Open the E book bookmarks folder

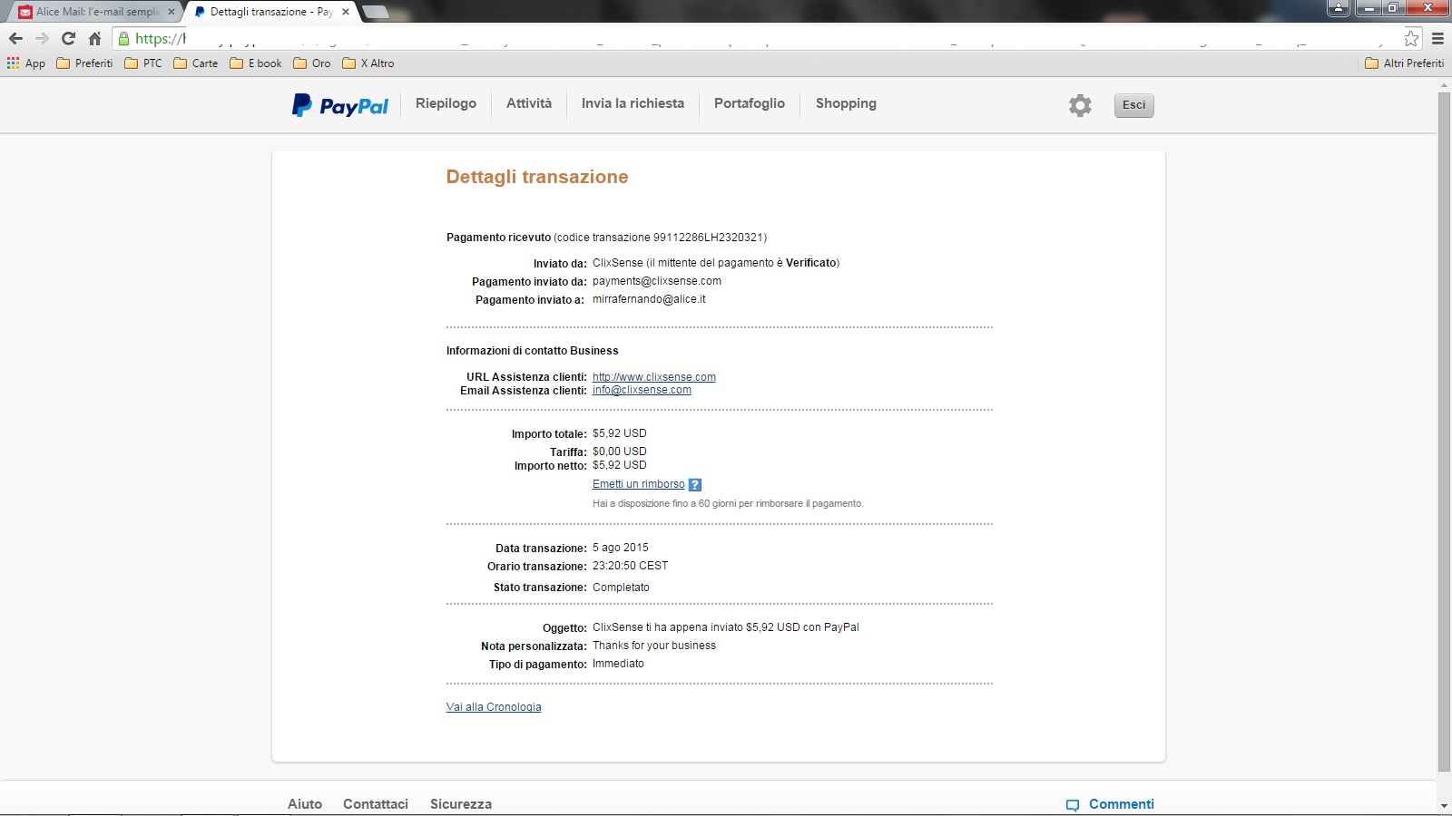pyautogui.click(x=256, y=63)
